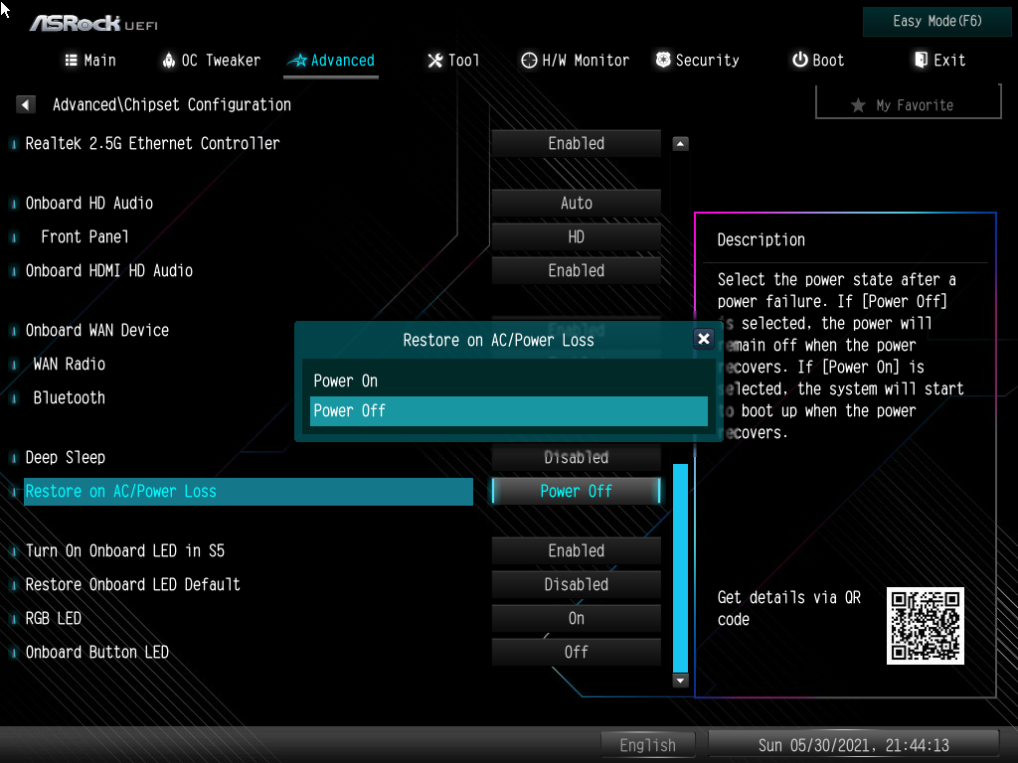Open Restore on AC/Power Loss Power Off dropdown
The height and width of the screenshot is (763, 1018).
[576, 491]
